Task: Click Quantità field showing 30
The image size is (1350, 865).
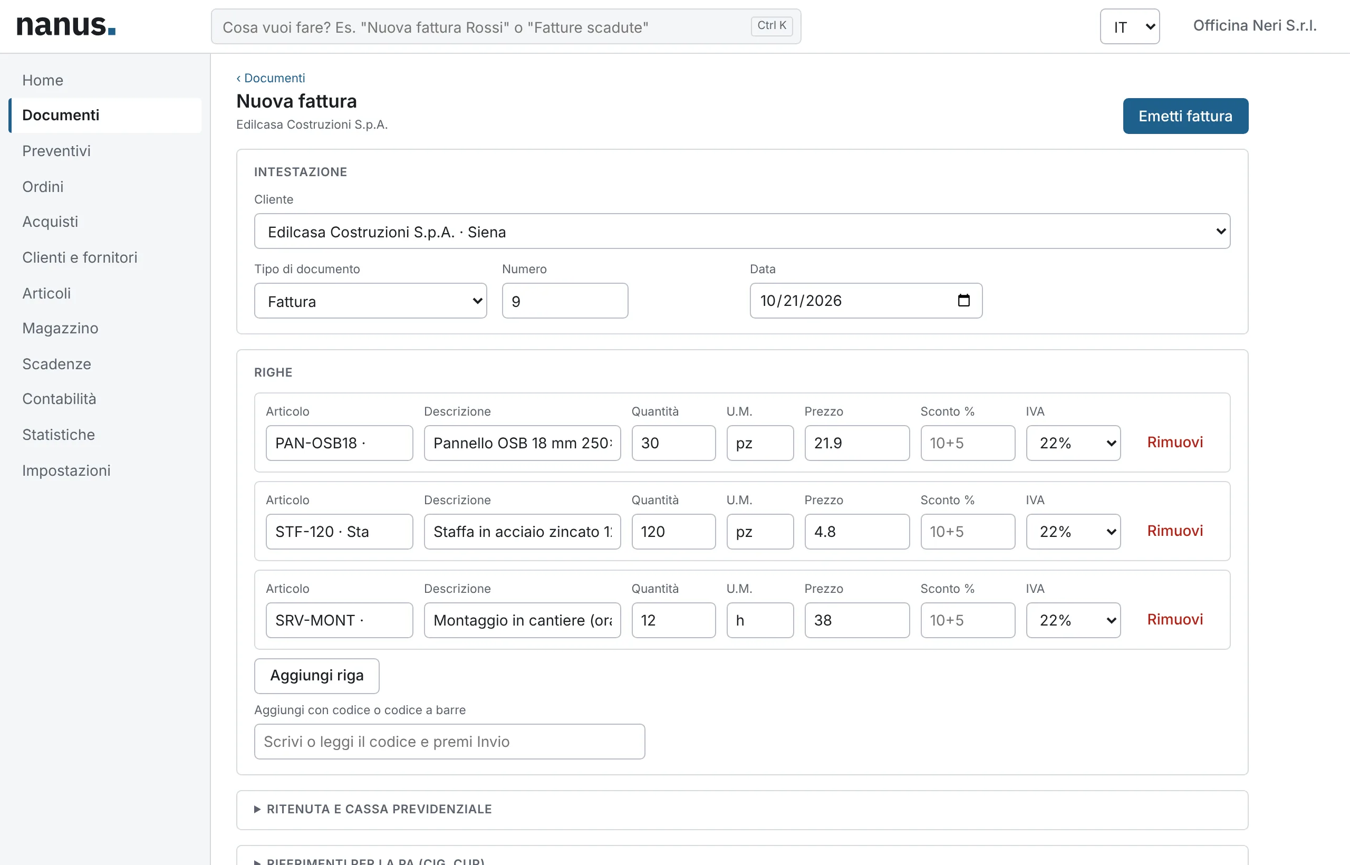Action: pyautogui.click(x=673, y=443)
